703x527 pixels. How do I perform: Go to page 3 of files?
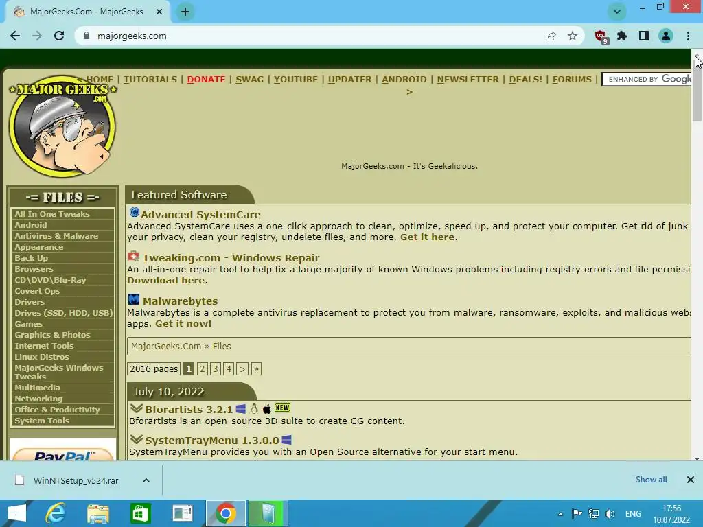215,368
